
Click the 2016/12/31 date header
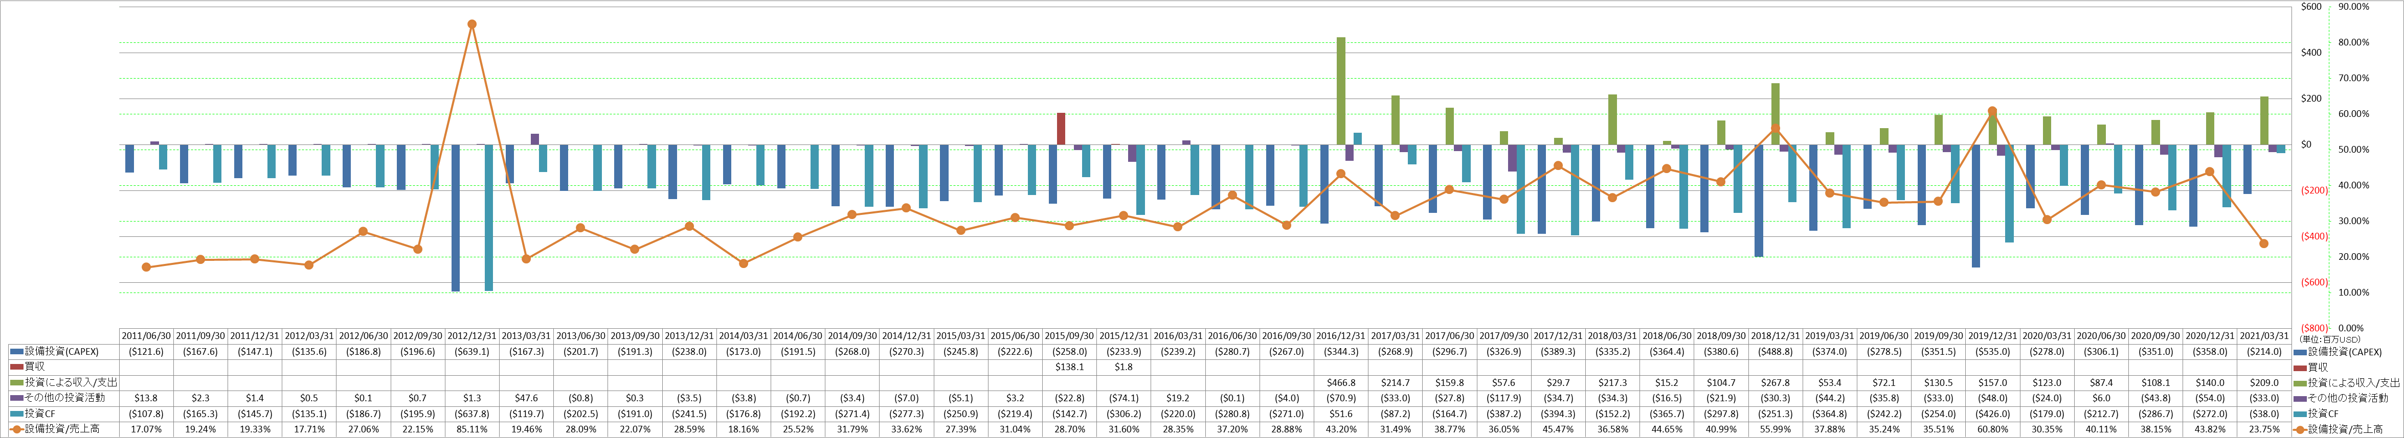point(1341,336)
